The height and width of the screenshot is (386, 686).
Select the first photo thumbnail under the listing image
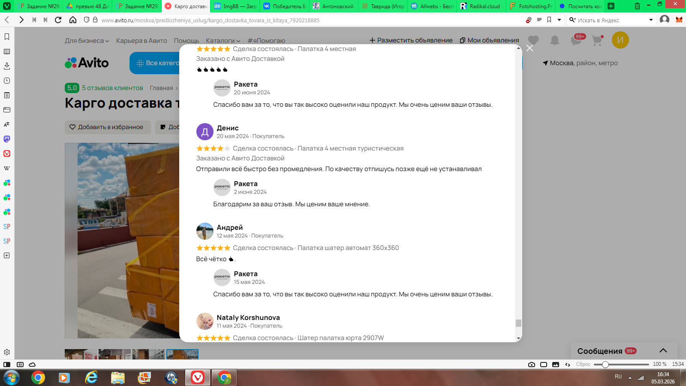pyautogui.click(x=81, y=354)
